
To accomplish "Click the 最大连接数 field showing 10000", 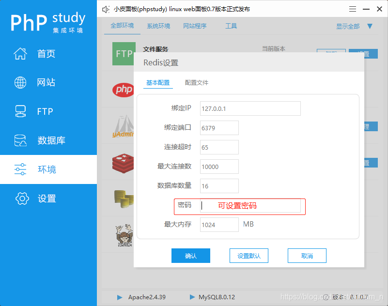I will (x=219, y=167).
